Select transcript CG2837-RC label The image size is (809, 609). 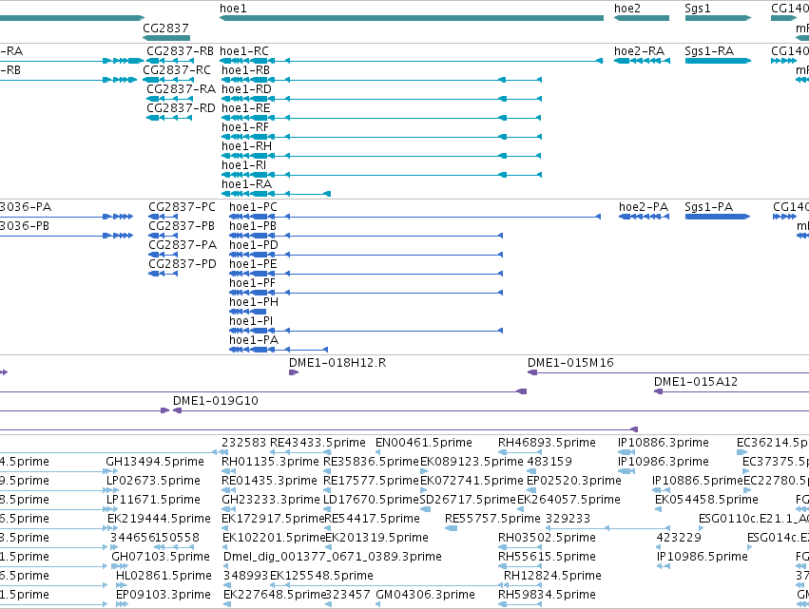pos(177,70)
